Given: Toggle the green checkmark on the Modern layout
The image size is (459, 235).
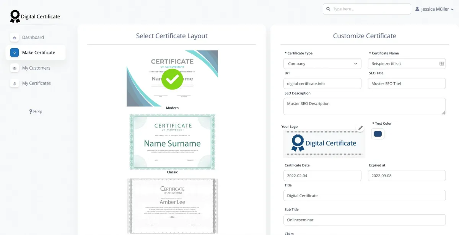Looking at the screenshot, I should (x=172, y=79).
